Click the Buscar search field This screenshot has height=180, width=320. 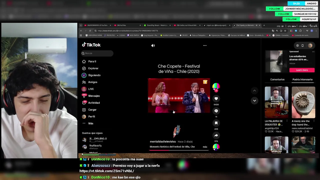pos(97,53)
